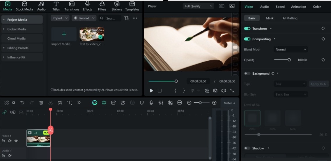
Task: Click the undo arrow in timeline toolbar
Action: [22, 103]
